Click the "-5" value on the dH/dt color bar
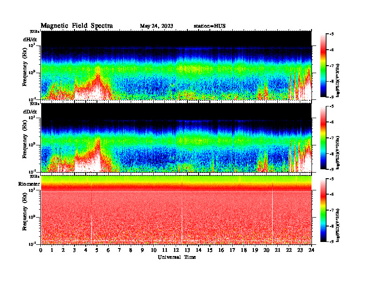371x287 pixels. coord(332,34)
